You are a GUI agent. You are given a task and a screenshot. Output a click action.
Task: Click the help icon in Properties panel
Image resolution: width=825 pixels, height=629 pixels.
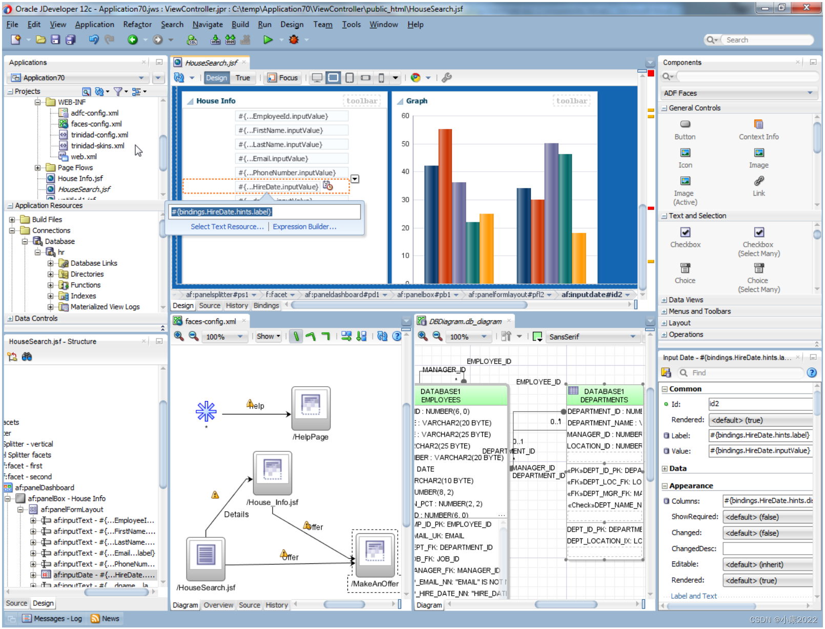(812, 373)
